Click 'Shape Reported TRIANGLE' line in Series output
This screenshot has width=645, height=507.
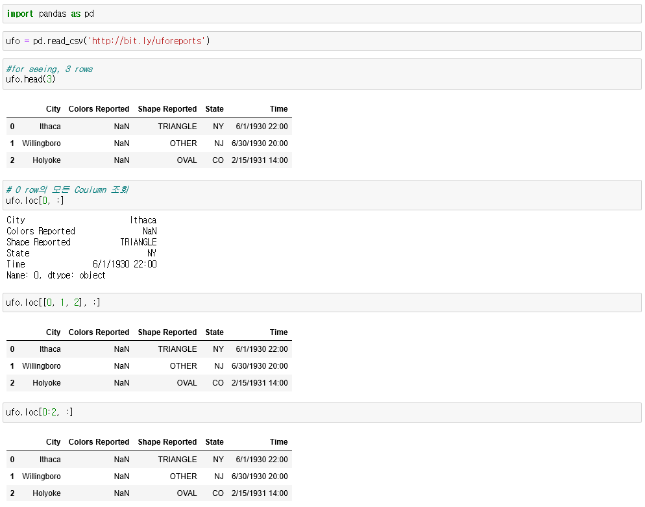pyautogui.click(x=82, y=242)
